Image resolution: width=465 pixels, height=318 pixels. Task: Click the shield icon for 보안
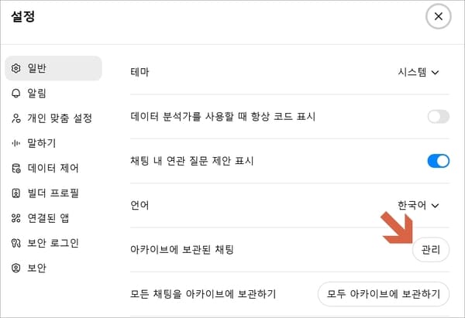pyautogui.click(x=15, y=268)
